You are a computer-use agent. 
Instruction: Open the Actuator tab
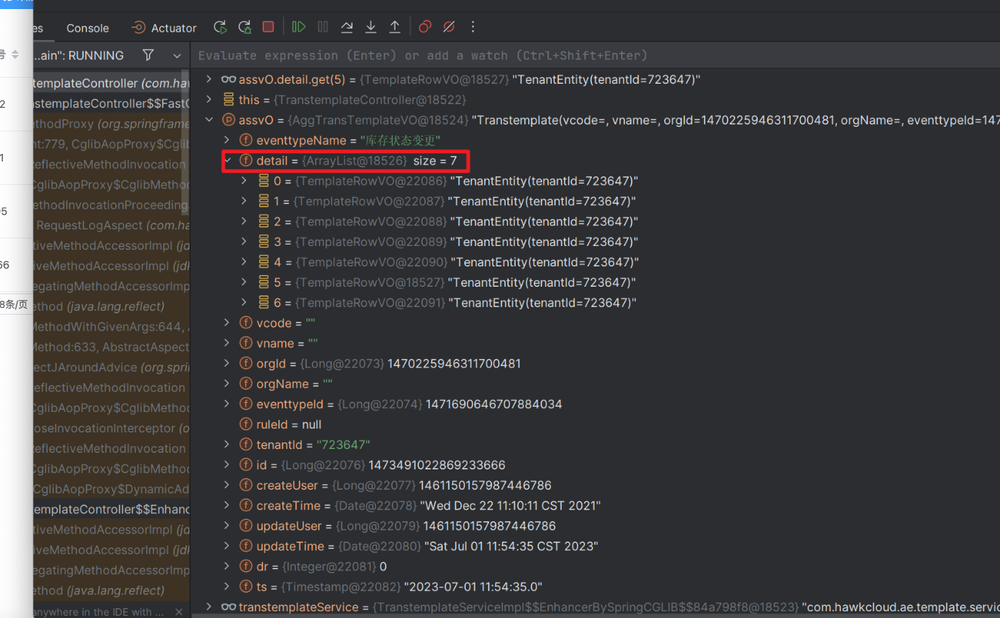(164, 28)
